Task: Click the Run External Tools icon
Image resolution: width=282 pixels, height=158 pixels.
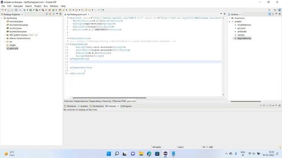Action: point(43,10)
